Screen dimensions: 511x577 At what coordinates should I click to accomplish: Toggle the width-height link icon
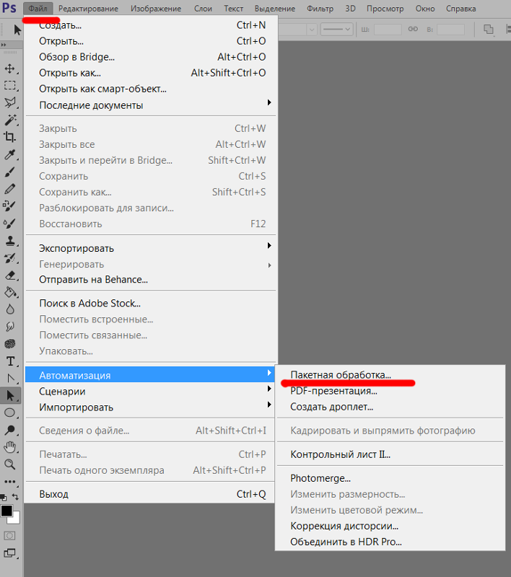click(x=413, y=29)
